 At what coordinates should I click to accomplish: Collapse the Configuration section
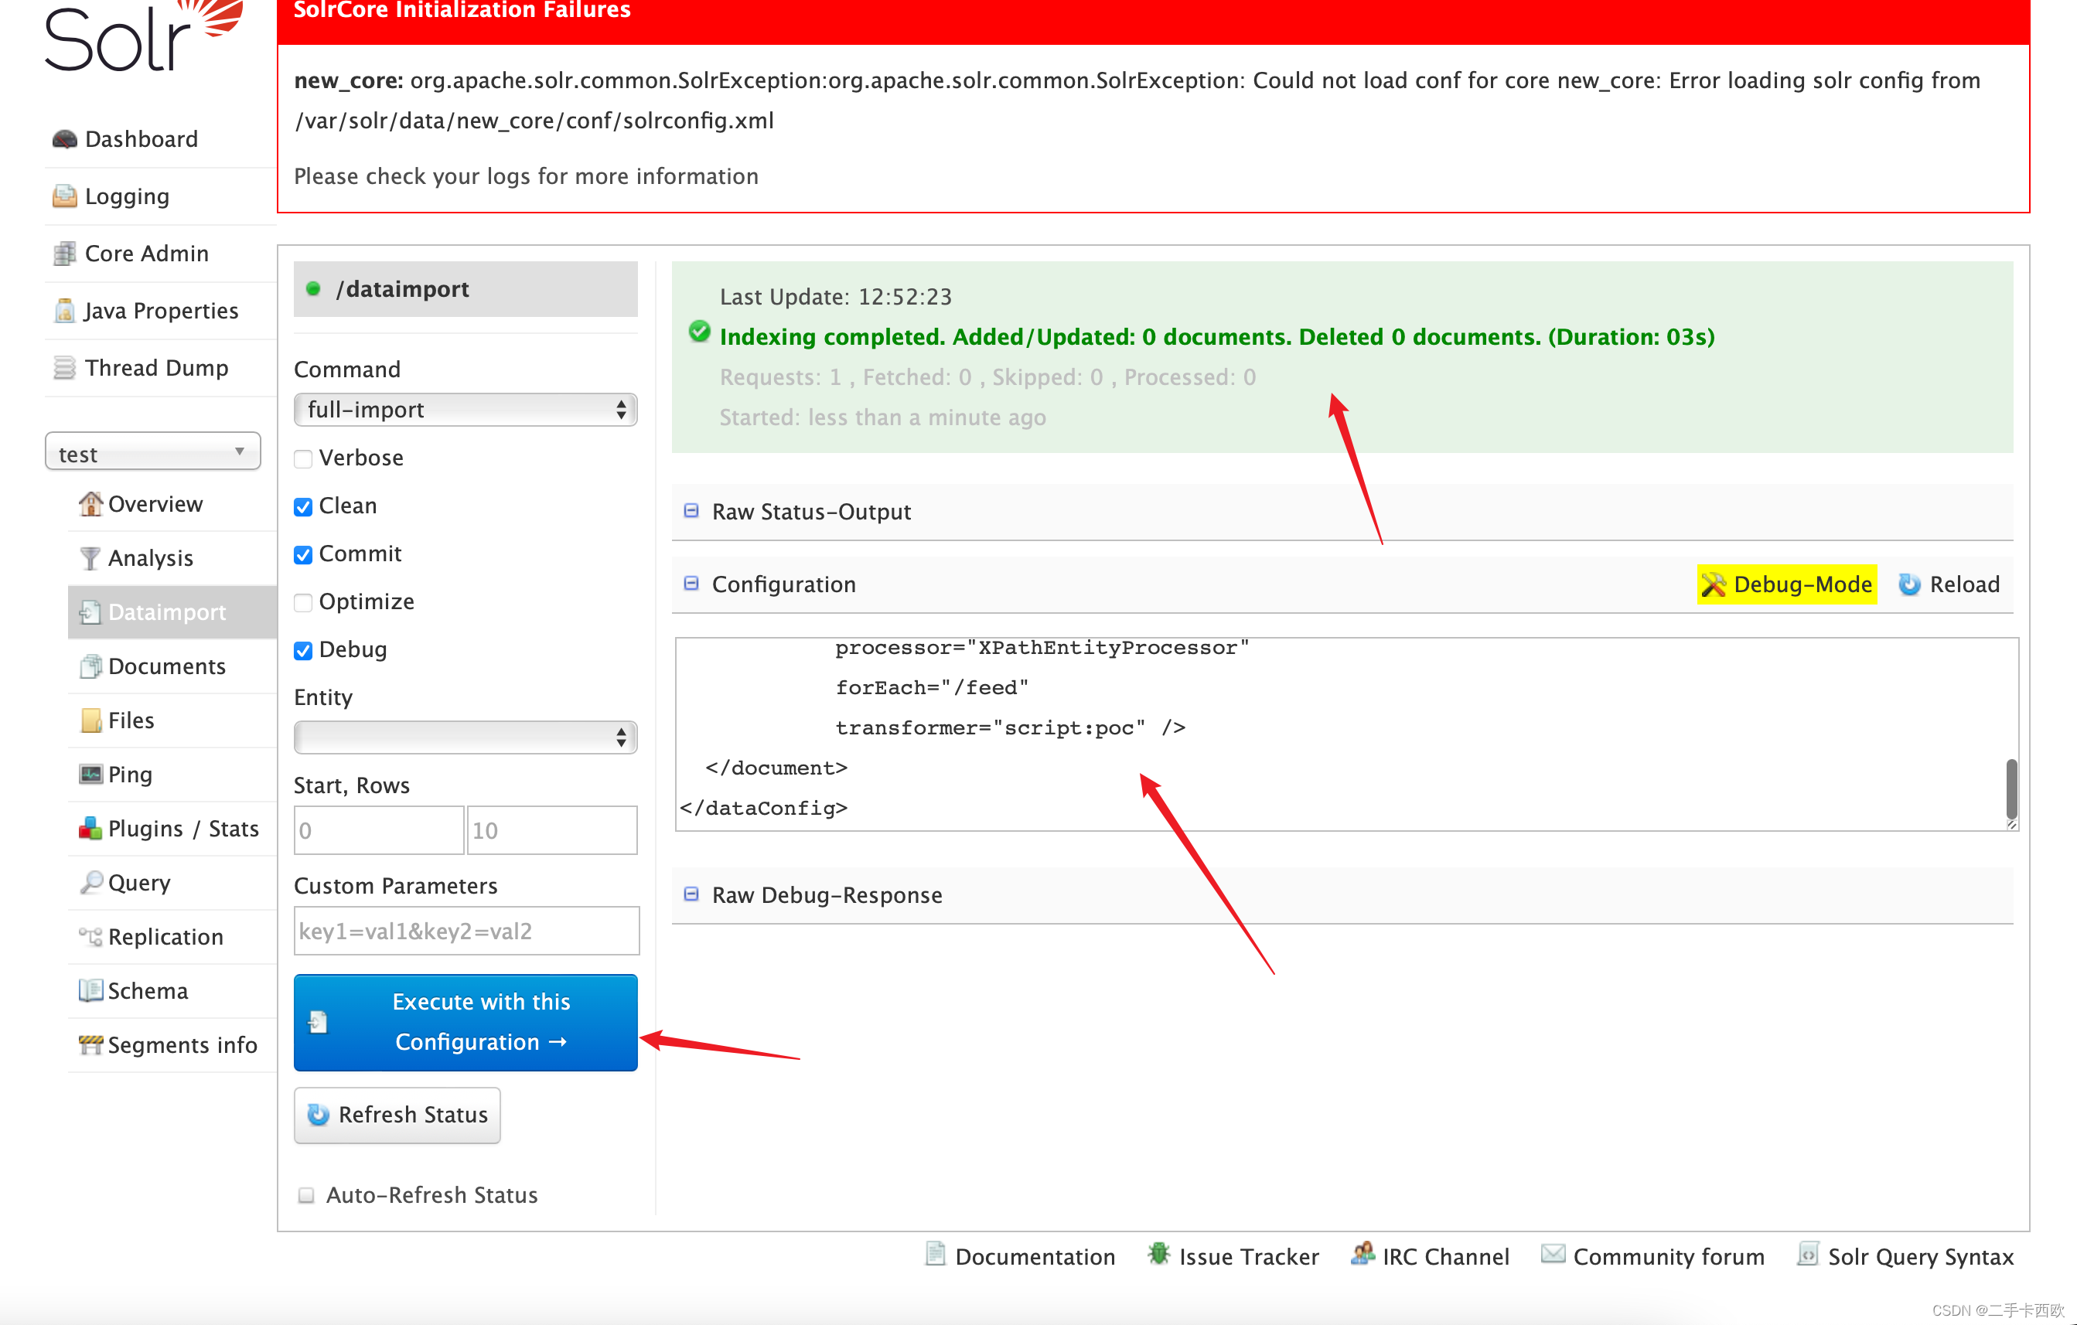click(784, 584)
